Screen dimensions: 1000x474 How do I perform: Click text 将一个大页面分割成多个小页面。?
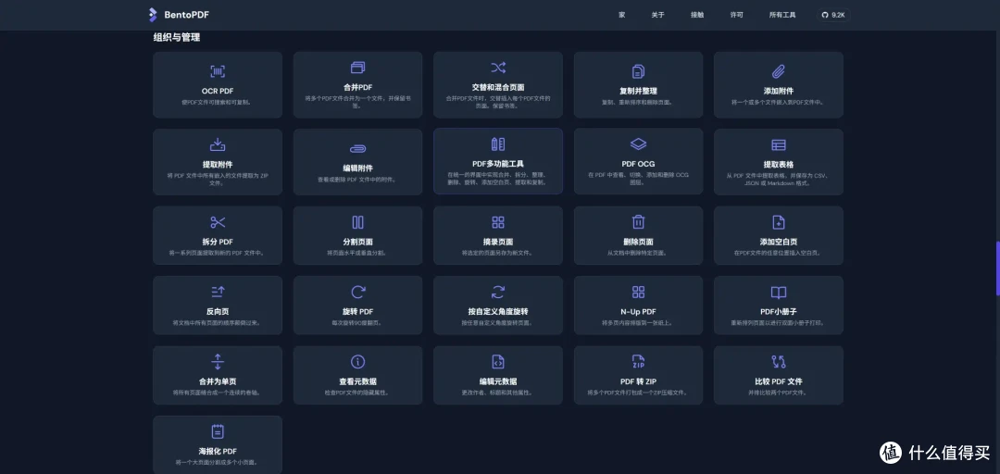click(x=218, y=462)
